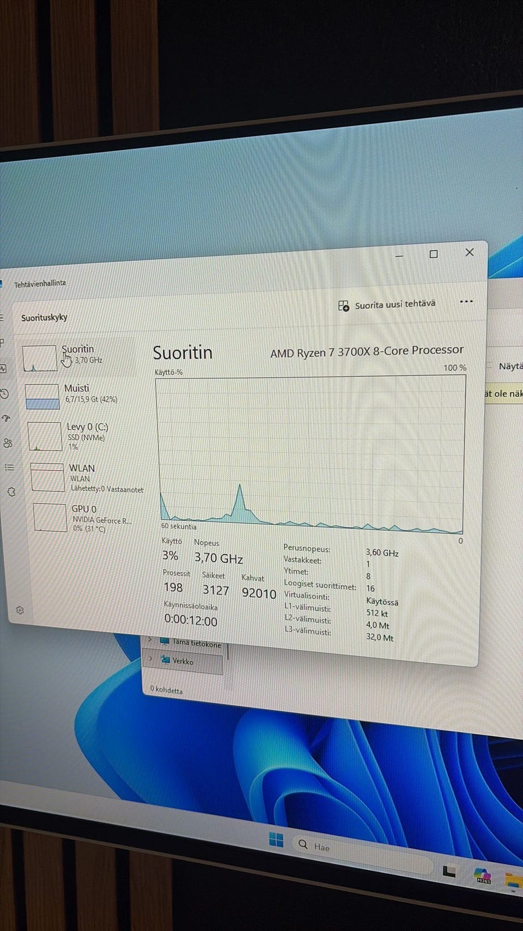Open Task Manager settings gear
Image resolution: width=523 pixels, height=931 pixels.
[x=20, y=610]
